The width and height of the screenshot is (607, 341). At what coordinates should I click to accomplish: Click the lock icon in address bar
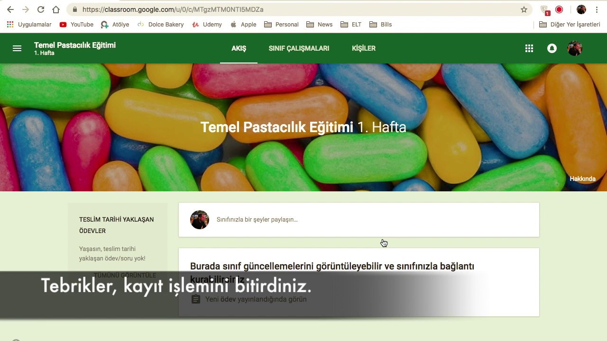[x=74, y=9]
